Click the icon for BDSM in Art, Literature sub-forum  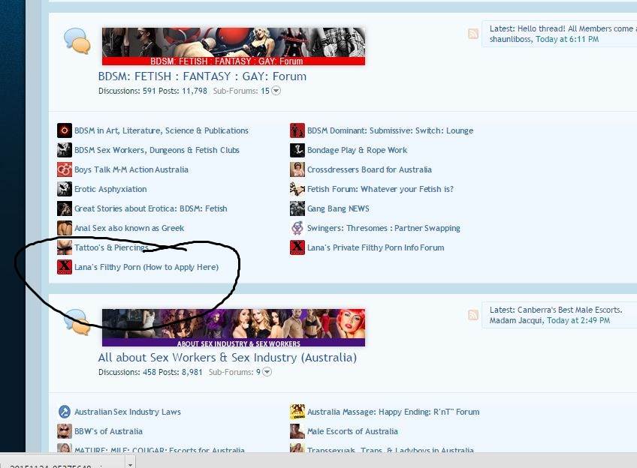(x=65, y=130)
